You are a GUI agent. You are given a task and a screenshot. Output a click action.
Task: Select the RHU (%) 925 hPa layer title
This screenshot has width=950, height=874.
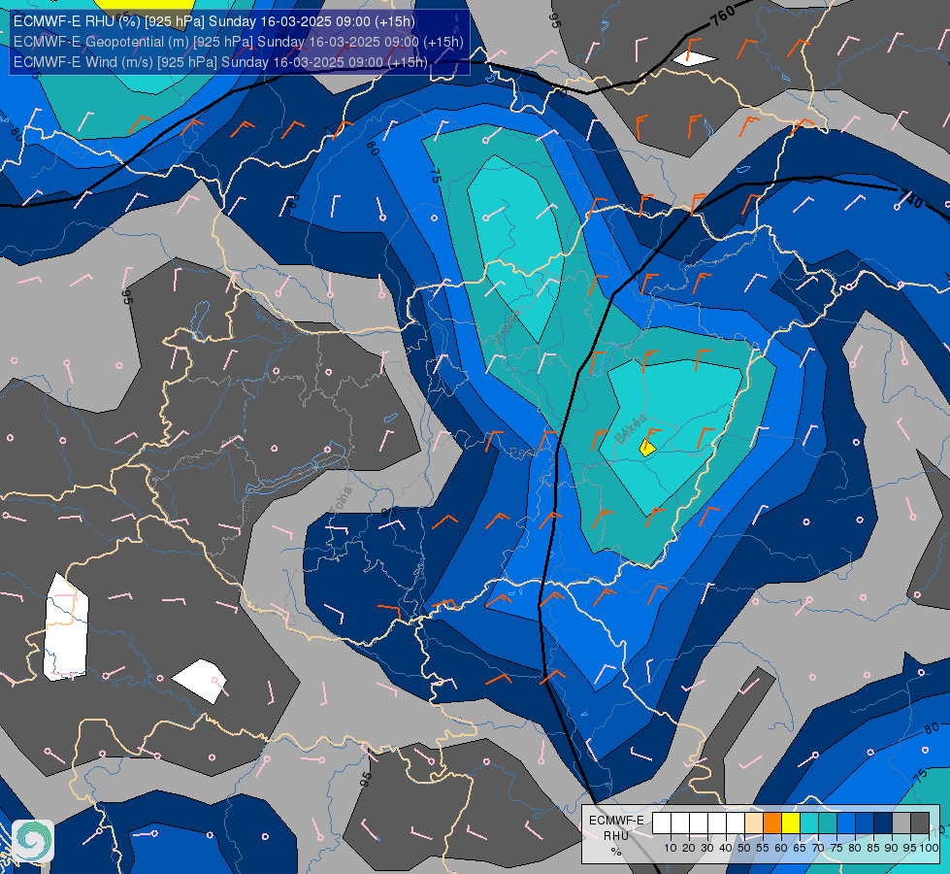213,21
